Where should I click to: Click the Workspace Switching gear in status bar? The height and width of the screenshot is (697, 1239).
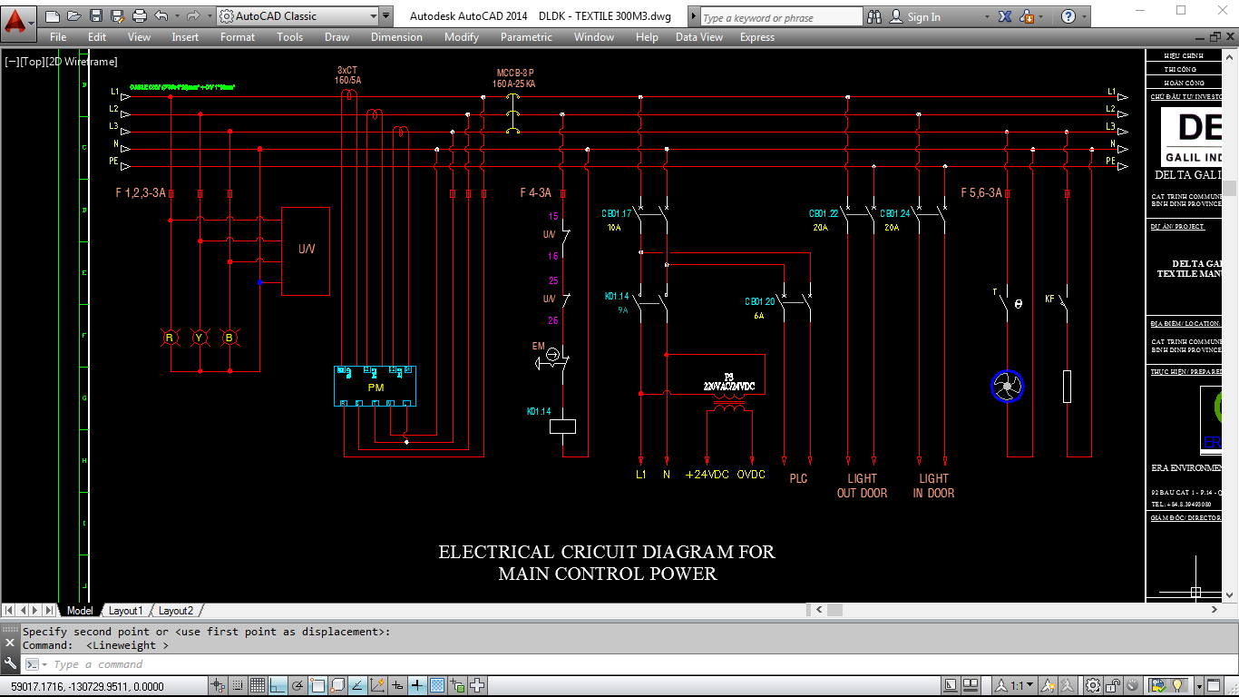(1093, 685)
